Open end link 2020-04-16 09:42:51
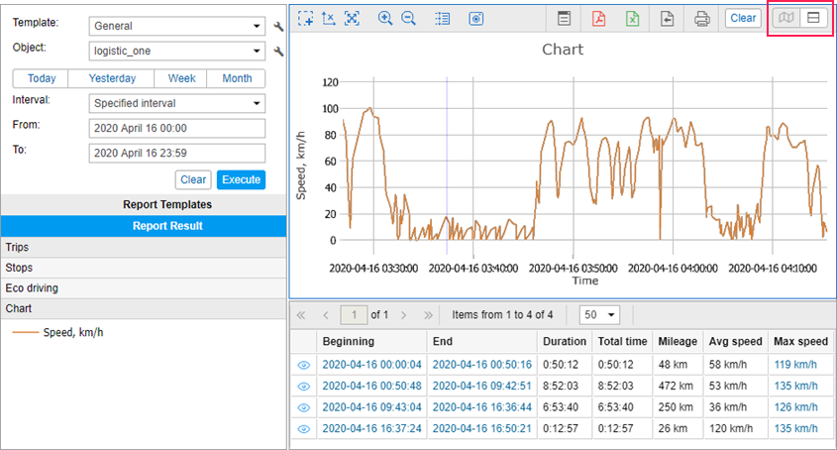Screen dimensions: 837x450 [482, 386]
